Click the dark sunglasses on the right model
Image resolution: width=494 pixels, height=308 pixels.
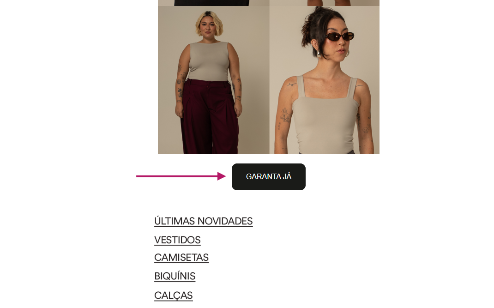[x=339, y=36]
